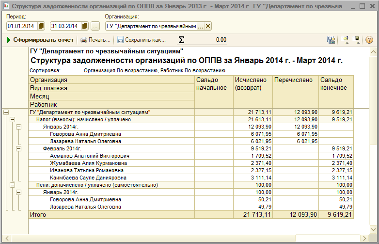Viewport: 379px width, 244px height.
Task: Open the period selection ellipsis button
Action: pyautogui.click(x=95, y=26)
